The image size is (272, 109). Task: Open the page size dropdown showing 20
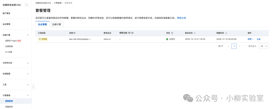point(264,46)
